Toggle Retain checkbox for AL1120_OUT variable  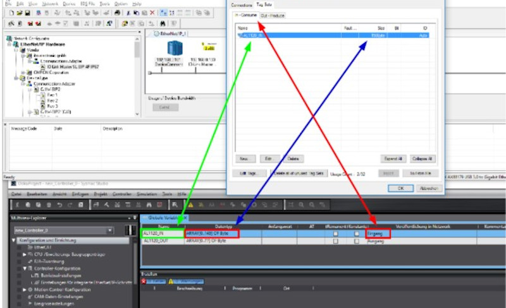(335, 241)
